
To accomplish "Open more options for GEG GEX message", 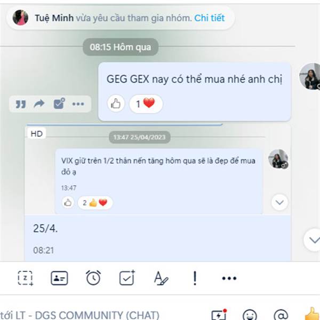I will 78,104.
